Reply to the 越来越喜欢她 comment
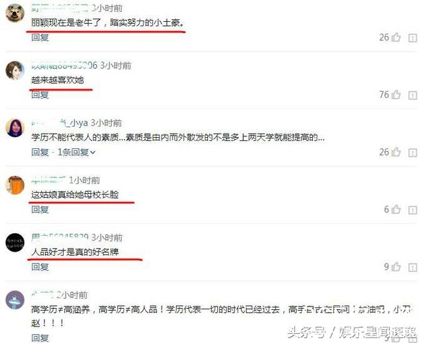Viewport: 424px width, 343px height. point(40,95)
